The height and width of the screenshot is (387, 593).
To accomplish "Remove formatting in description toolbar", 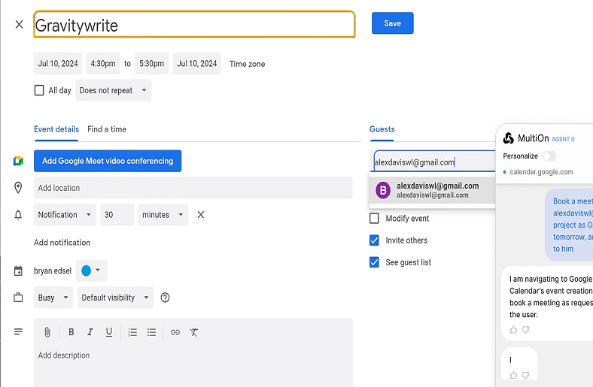I will point(194,332).
